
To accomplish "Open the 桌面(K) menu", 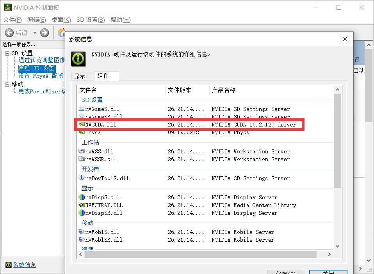I will (x=61, y=20).
